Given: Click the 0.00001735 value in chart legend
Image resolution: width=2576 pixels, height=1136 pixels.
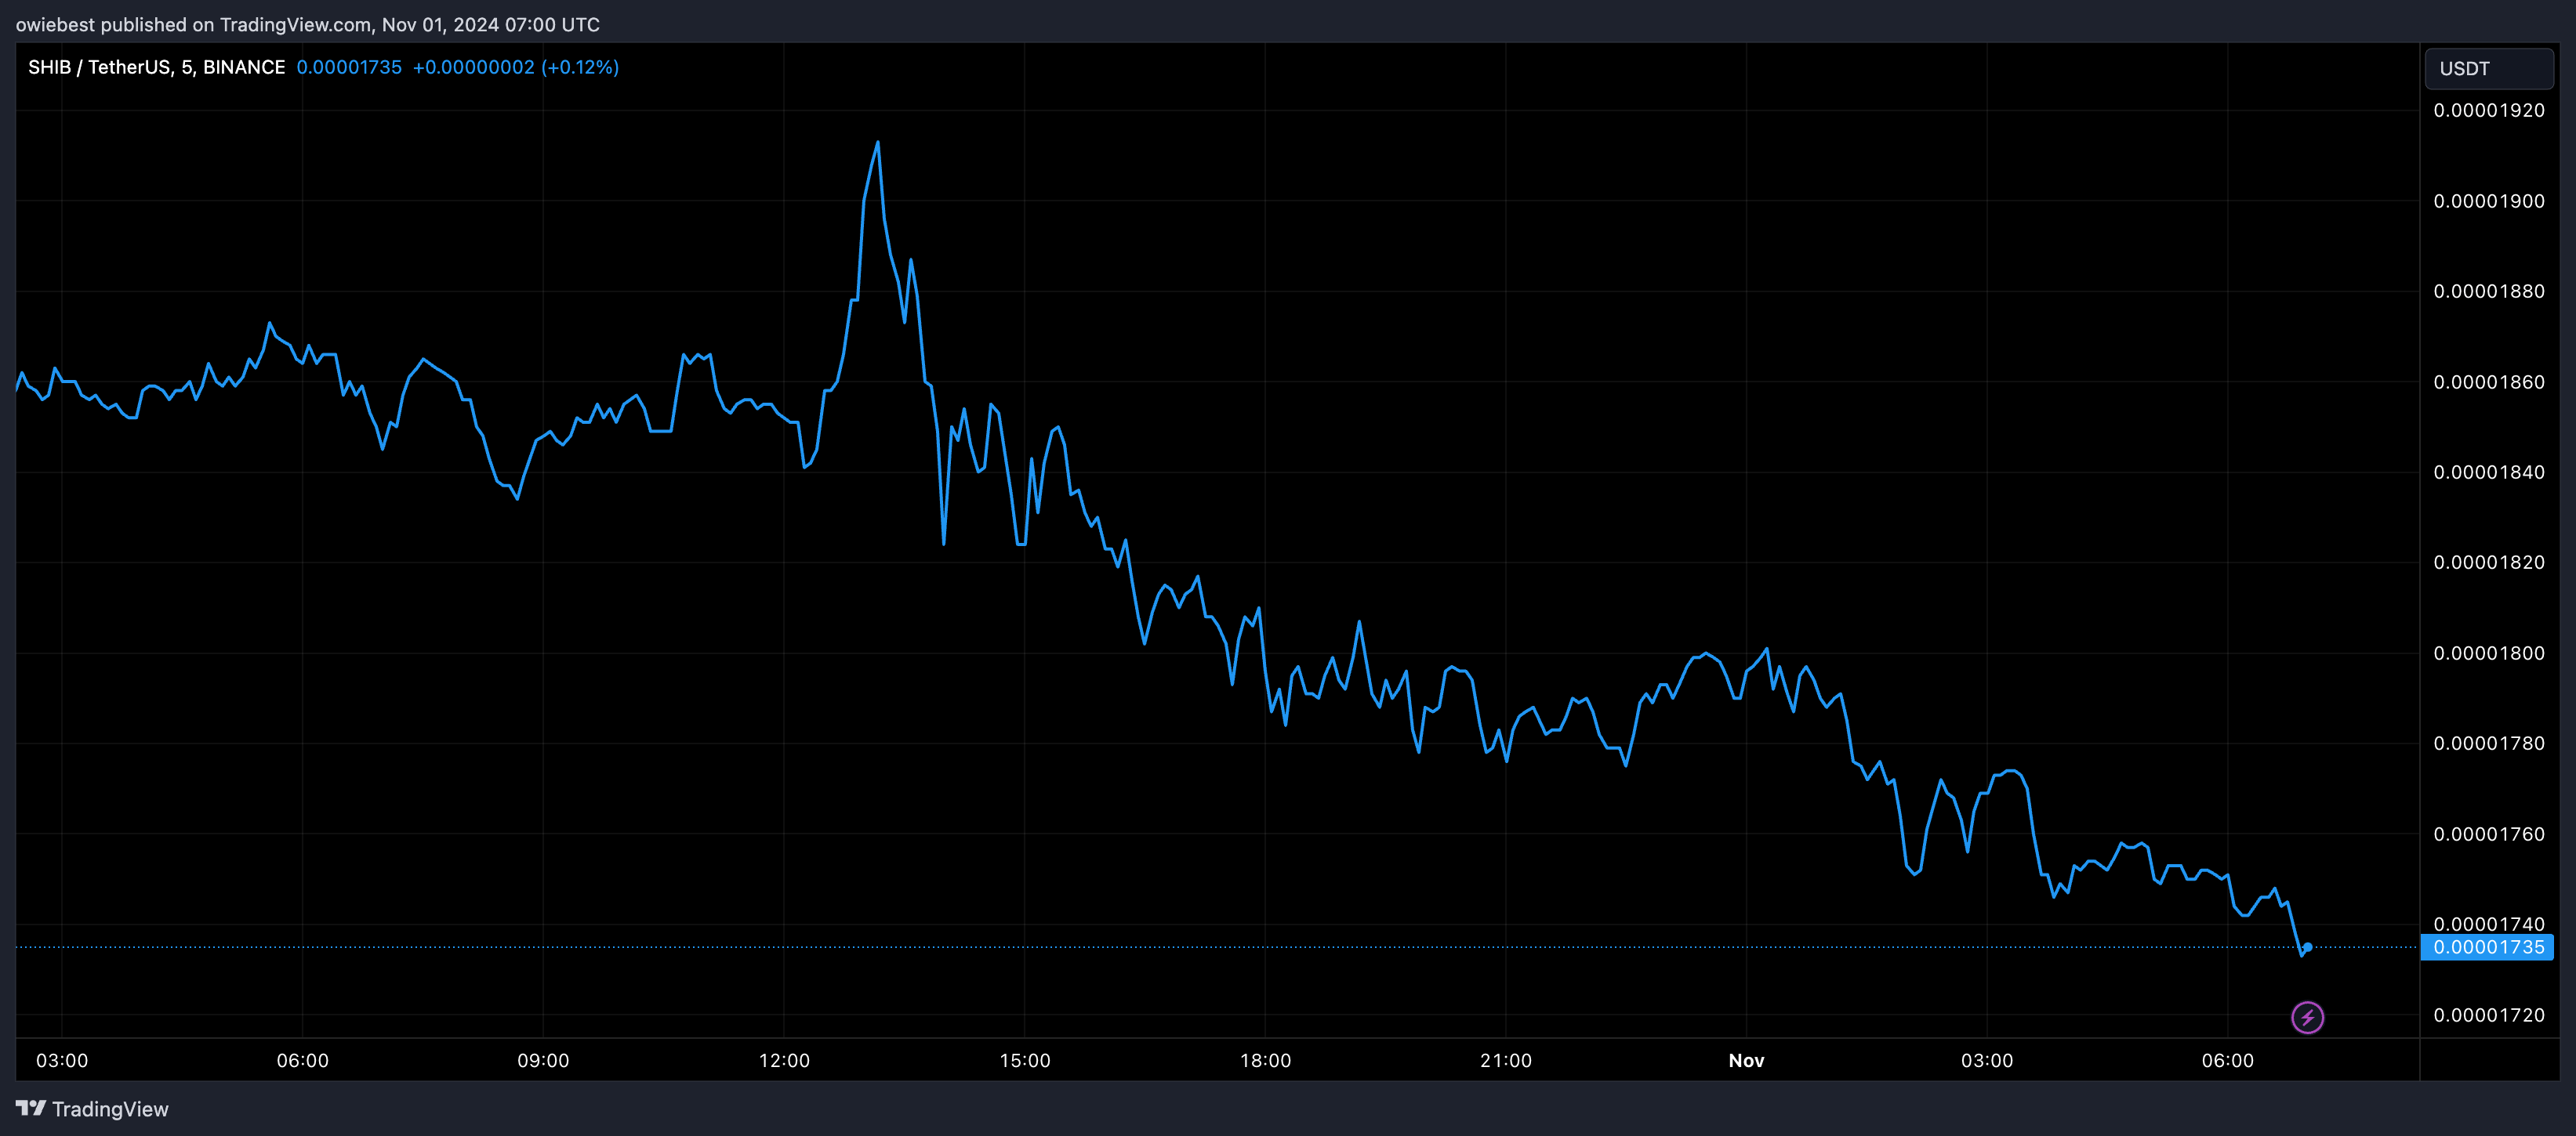Looking at the screenshot, I should pos(349,67).
